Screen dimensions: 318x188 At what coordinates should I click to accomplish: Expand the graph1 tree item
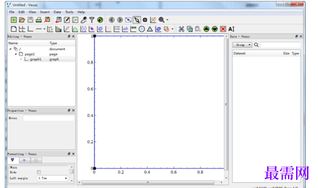(x=21, y=59)
